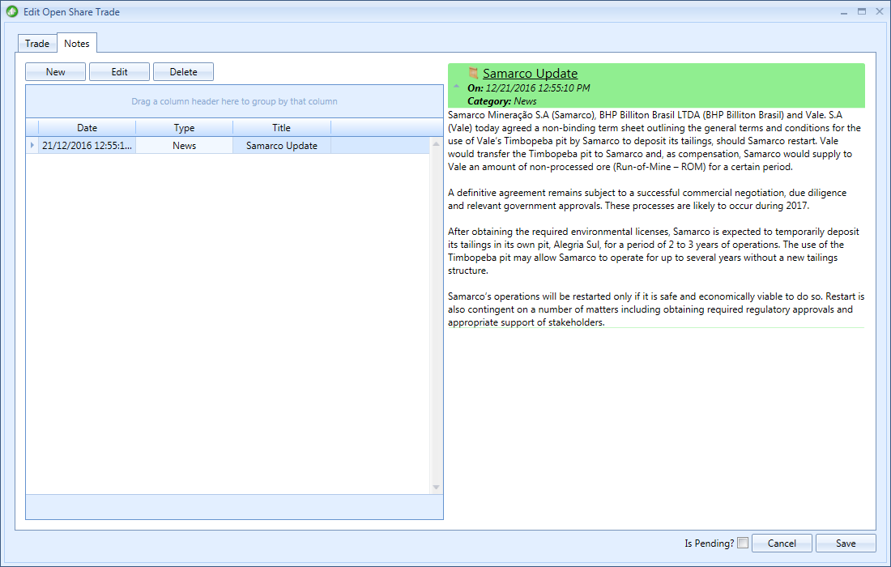Click the Samarco Update title cell in grid
The image size is (891, 567).
coord(281,146)
